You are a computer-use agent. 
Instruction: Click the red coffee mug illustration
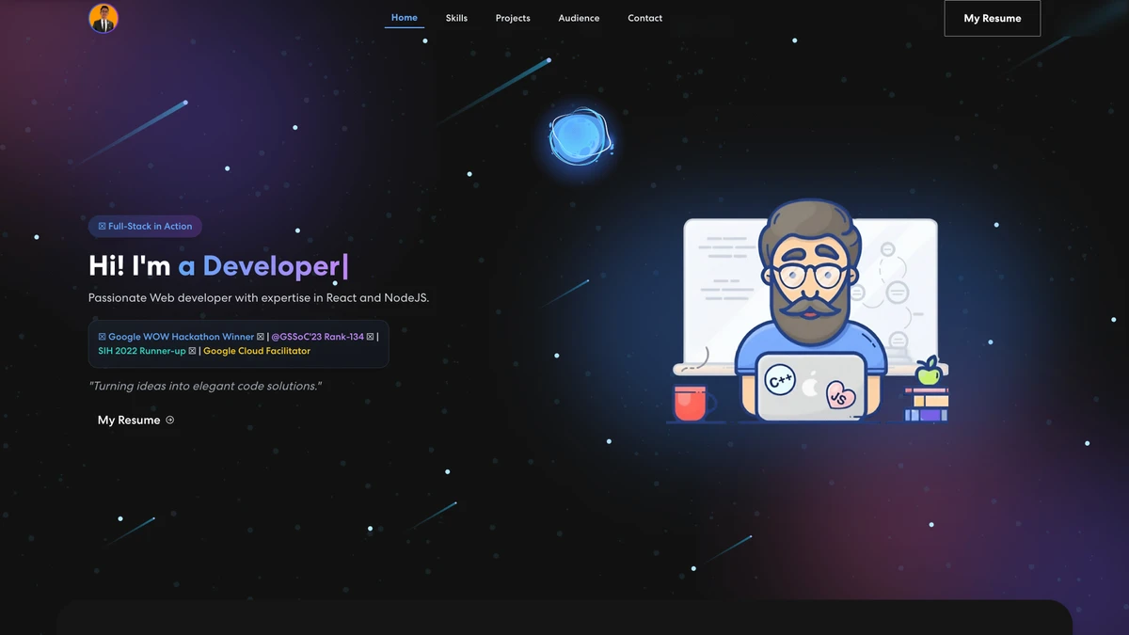tap(690, 402)
